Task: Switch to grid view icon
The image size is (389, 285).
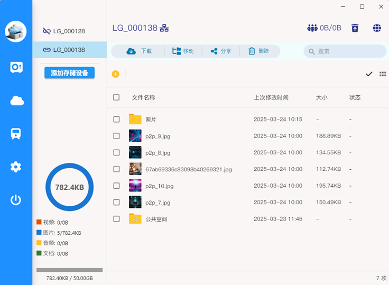Action: (x=383, y=74)
